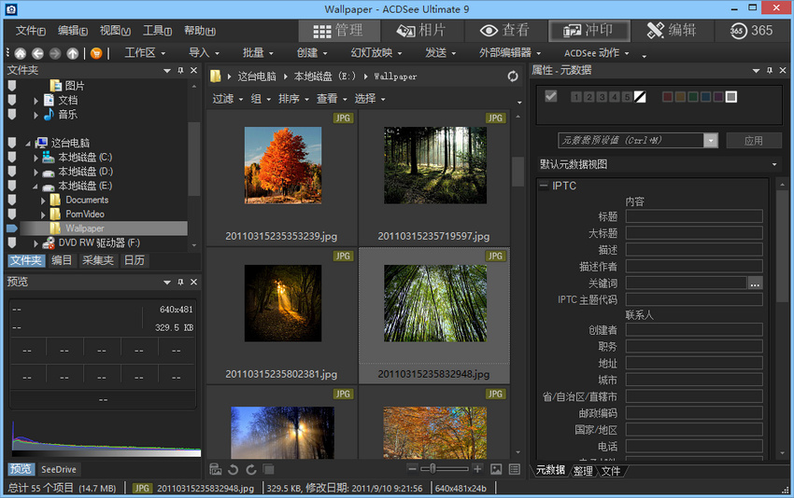Go back with the left arrow icon
Viewport: 794px width, 498px height.
tap(36, 53)
